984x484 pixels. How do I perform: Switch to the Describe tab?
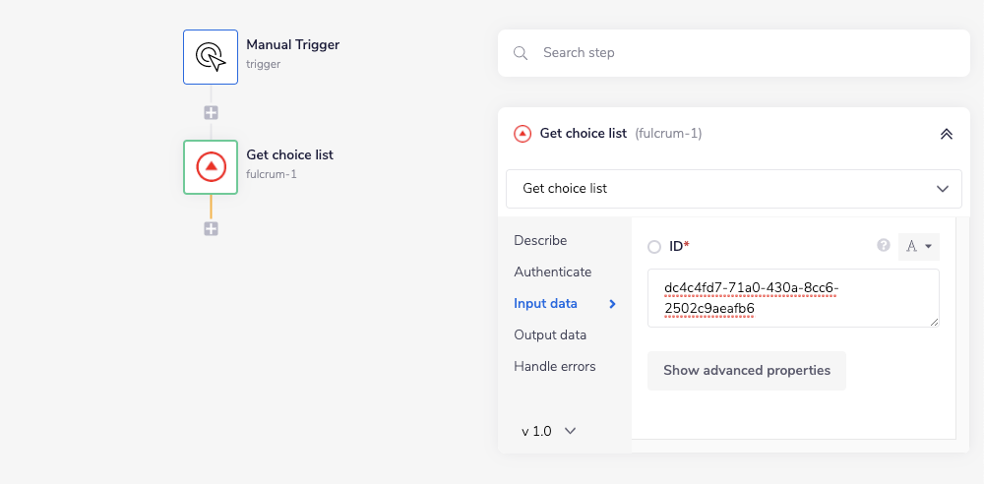click(540, 240)
